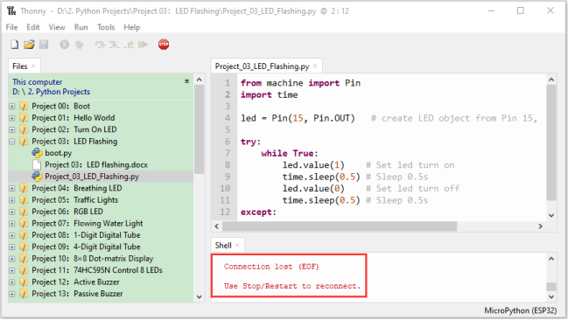Open Files panel options menu icon

coord(187,81)
